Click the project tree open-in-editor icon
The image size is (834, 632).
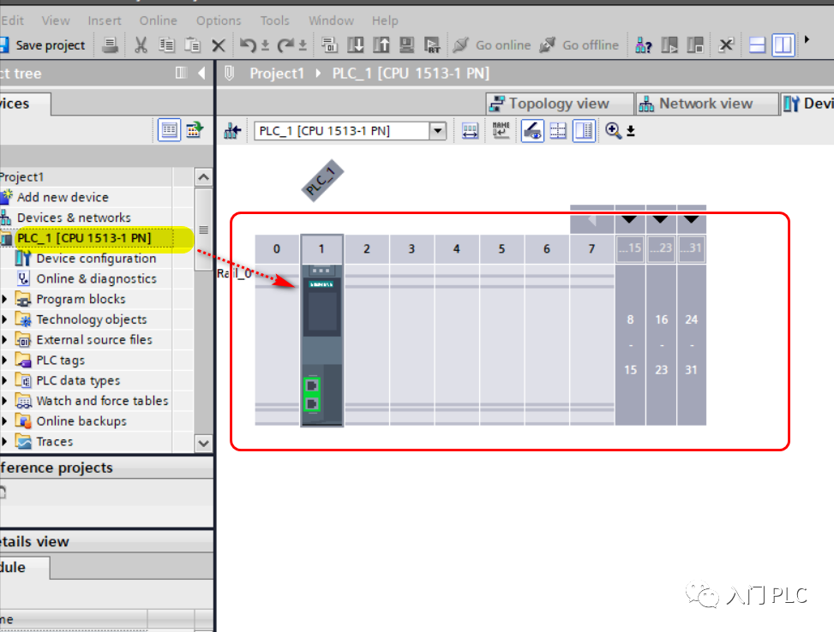[194, 129]
